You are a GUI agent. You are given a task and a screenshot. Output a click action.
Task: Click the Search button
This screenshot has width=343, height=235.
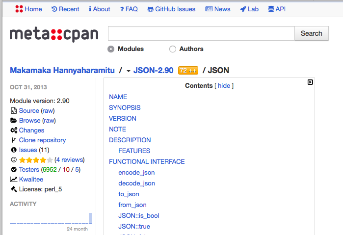(x=312, y=33)
